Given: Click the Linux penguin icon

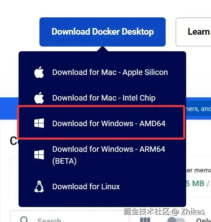Looking at the screenshot, I should [x=39, y=187].
